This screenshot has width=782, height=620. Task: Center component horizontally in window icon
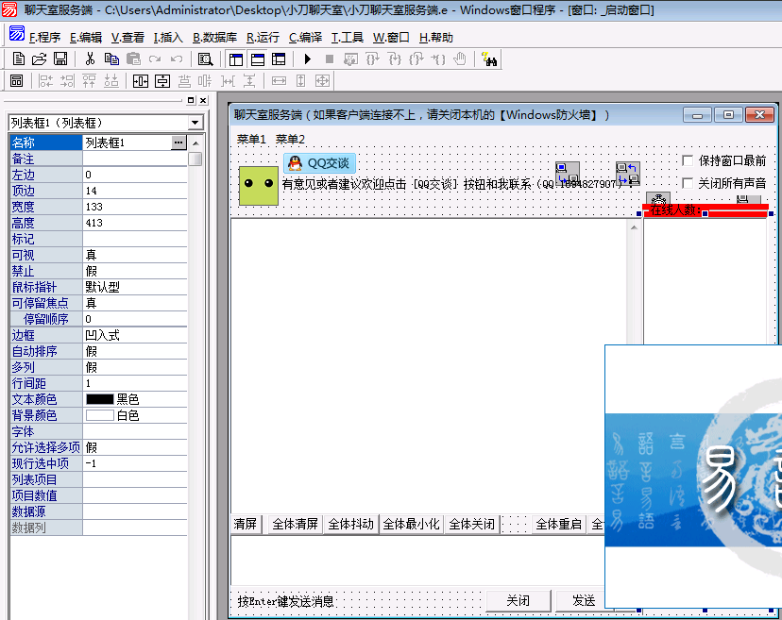pos(141,81)
